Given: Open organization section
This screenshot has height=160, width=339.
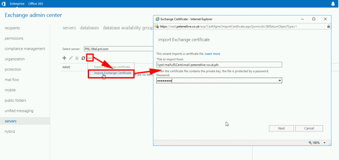Looking at the screenshot, I should (15, 59).
